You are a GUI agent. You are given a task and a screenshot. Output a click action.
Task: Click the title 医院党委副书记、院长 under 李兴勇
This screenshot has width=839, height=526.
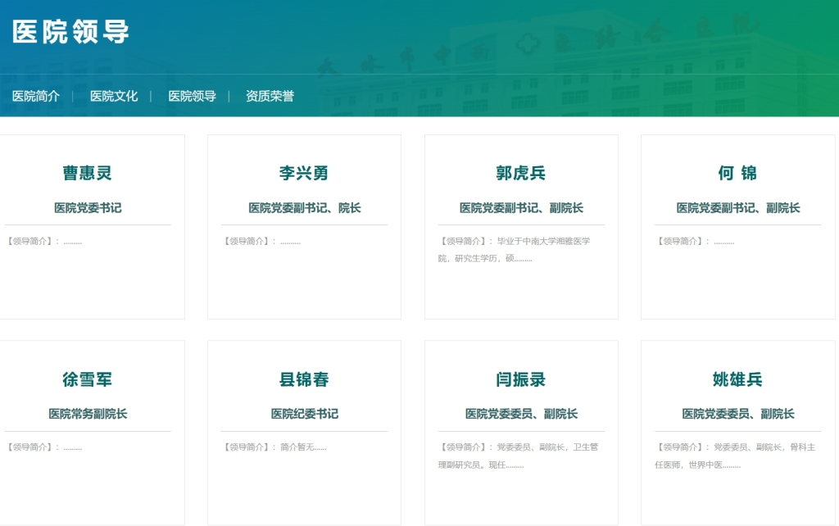click(x=305, y=208)
